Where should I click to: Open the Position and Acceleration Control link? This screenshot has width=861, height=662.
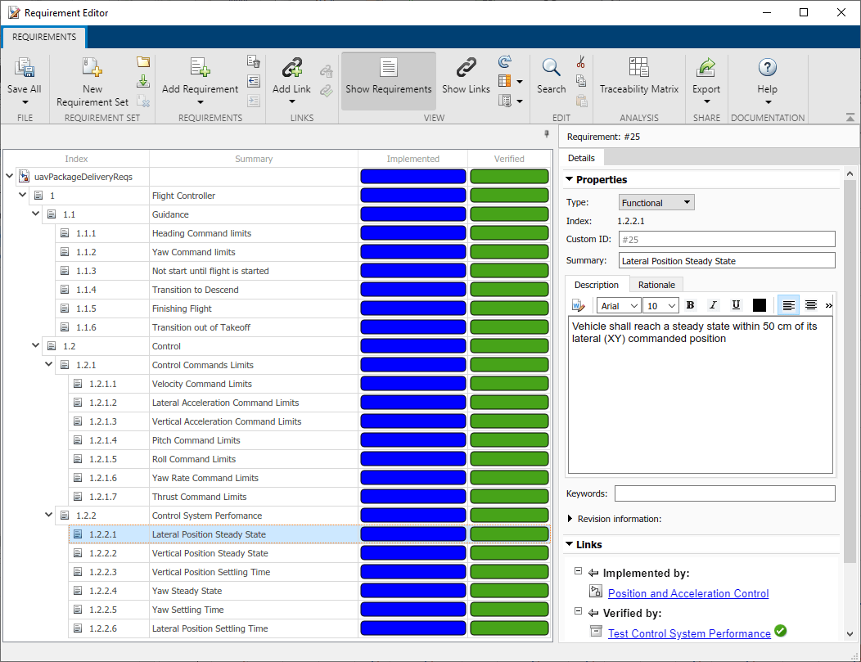pyautogui.click(x=687, y=593)
